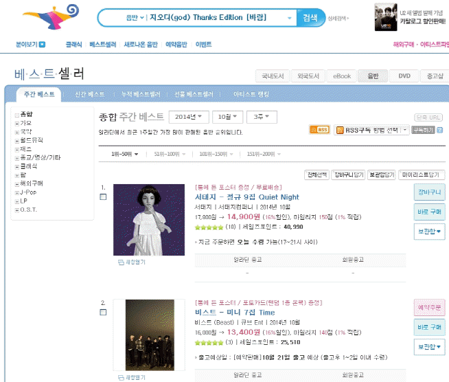449x382 pixels.
Task: Open the RSS구독 방법 선택 dropdown
Action: [371, 131]
